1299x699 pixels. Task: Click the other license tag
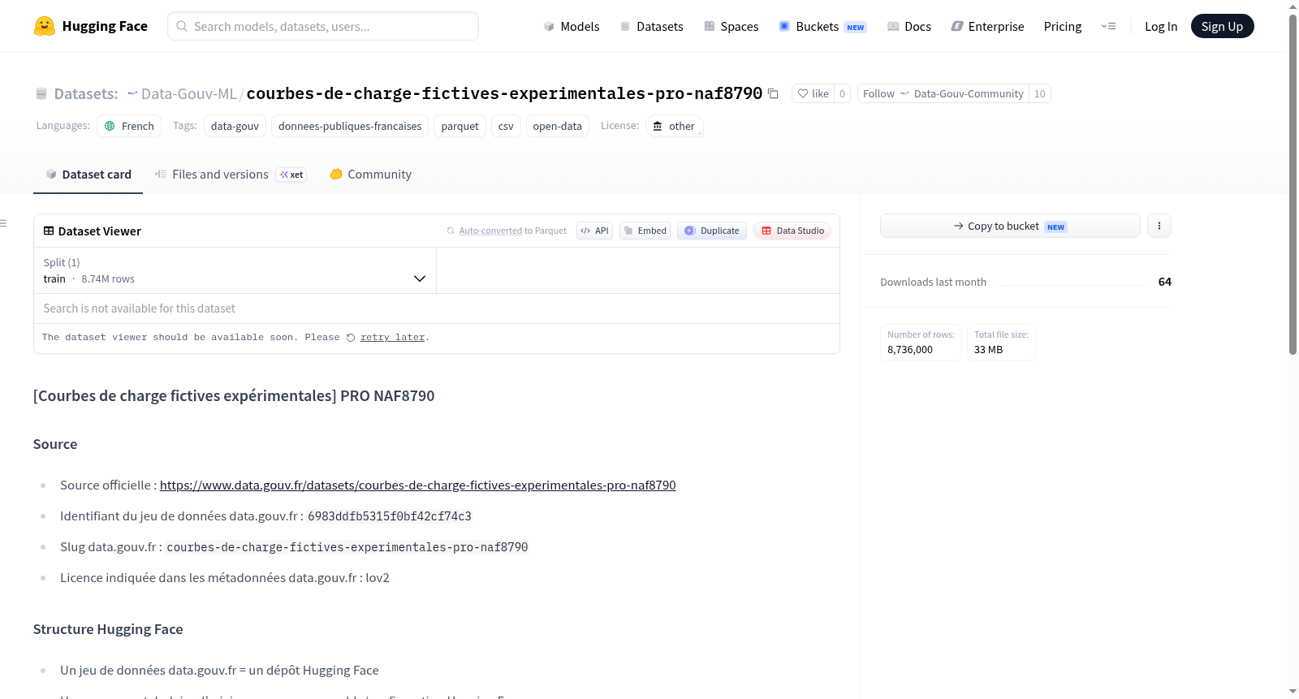point(674,126)
